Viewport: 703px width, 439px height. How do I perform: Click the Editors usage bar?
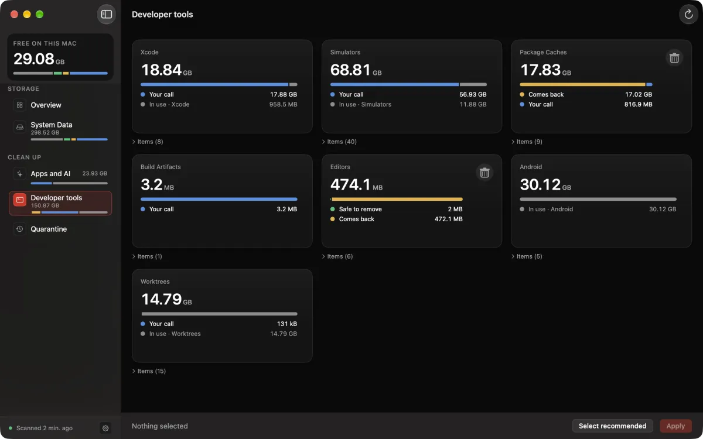[x=397, y=199]
